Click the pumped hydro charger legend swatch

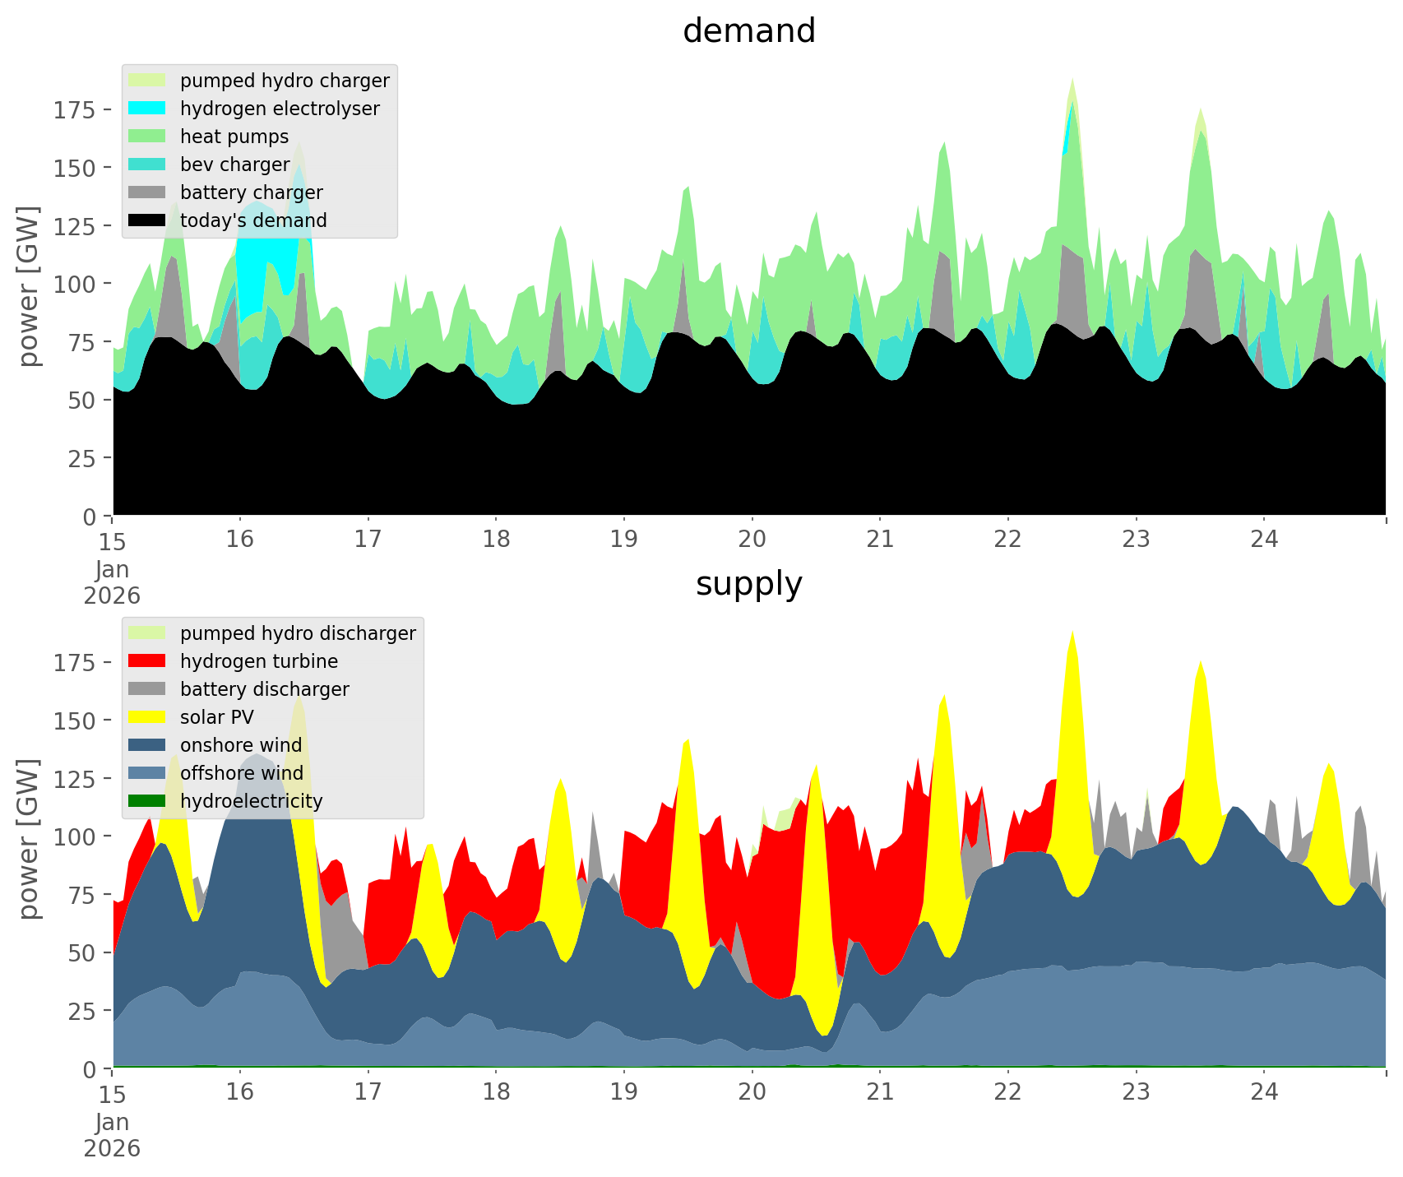tap(148, 81)
